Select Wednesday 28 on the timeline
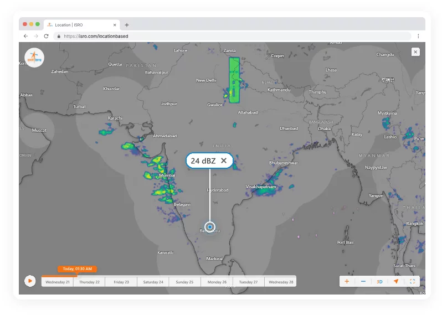This screenshot has height=315, width=442. click(x=281, y=282)
